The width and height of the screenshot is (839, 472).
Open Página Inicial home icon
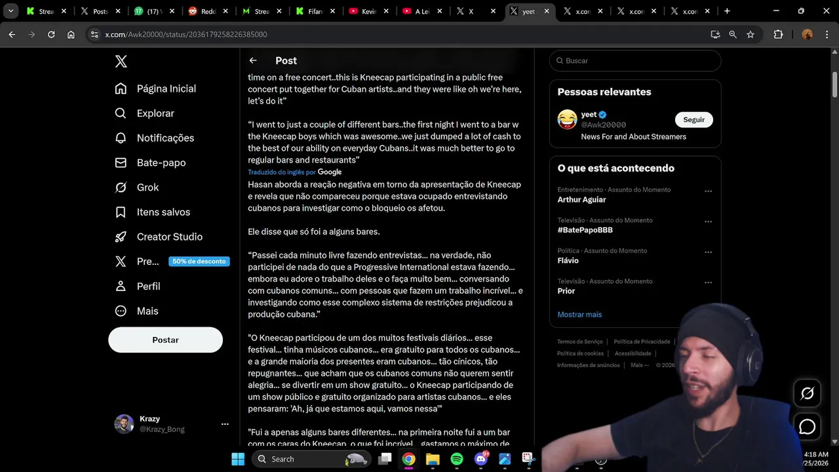pyautogui.click(x=121, y=88)
